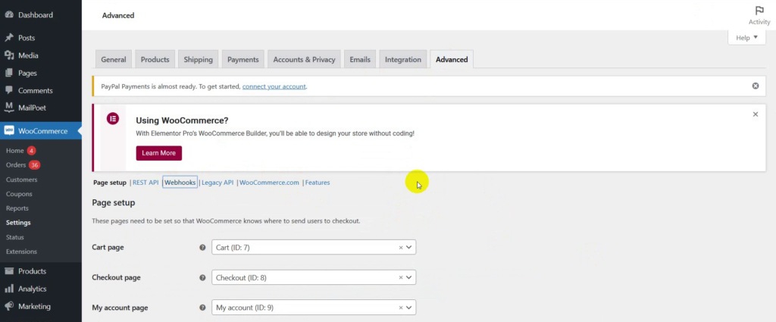The height and width of the screenshot is (322, 776).
Task: Click the Home count badge 4
Action: (31, 150)
